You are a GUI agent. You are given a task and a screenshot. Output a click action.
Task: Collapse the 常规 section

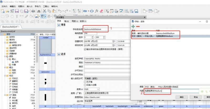pyautogui.click(x=59, y=25)
